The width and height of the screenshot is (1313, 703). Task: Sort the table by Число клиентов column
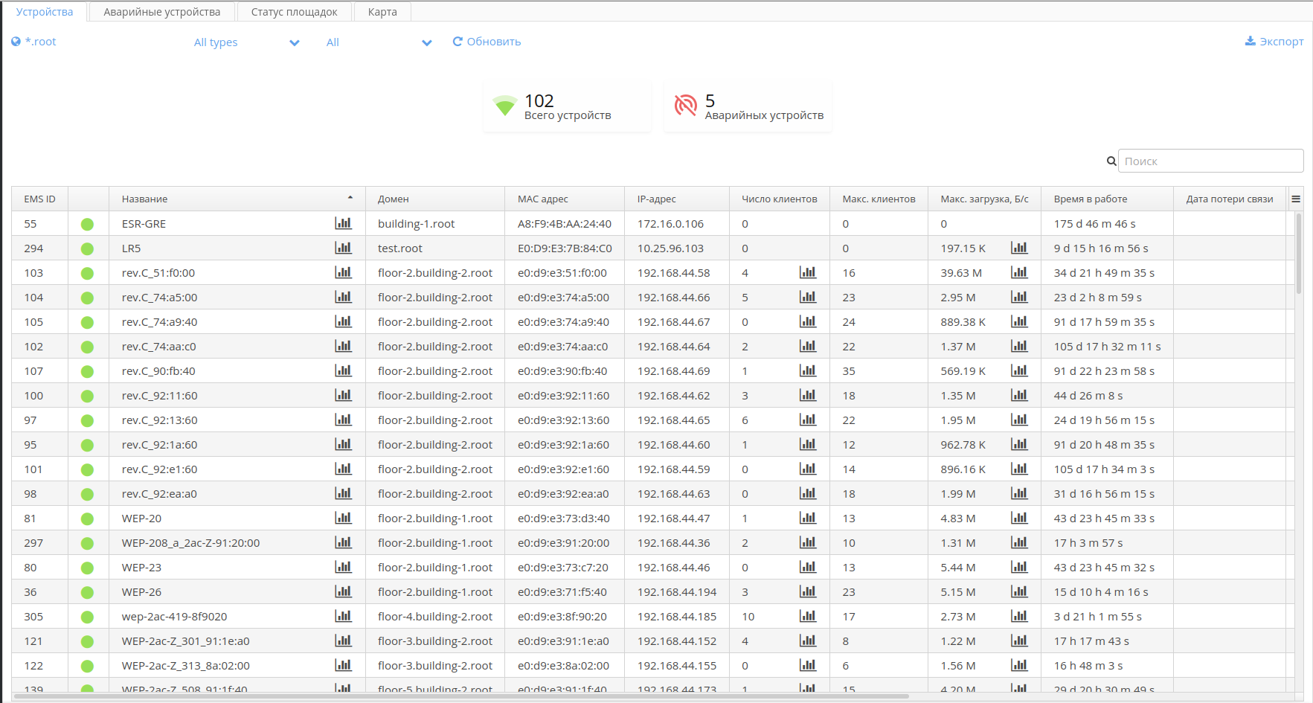780,199
